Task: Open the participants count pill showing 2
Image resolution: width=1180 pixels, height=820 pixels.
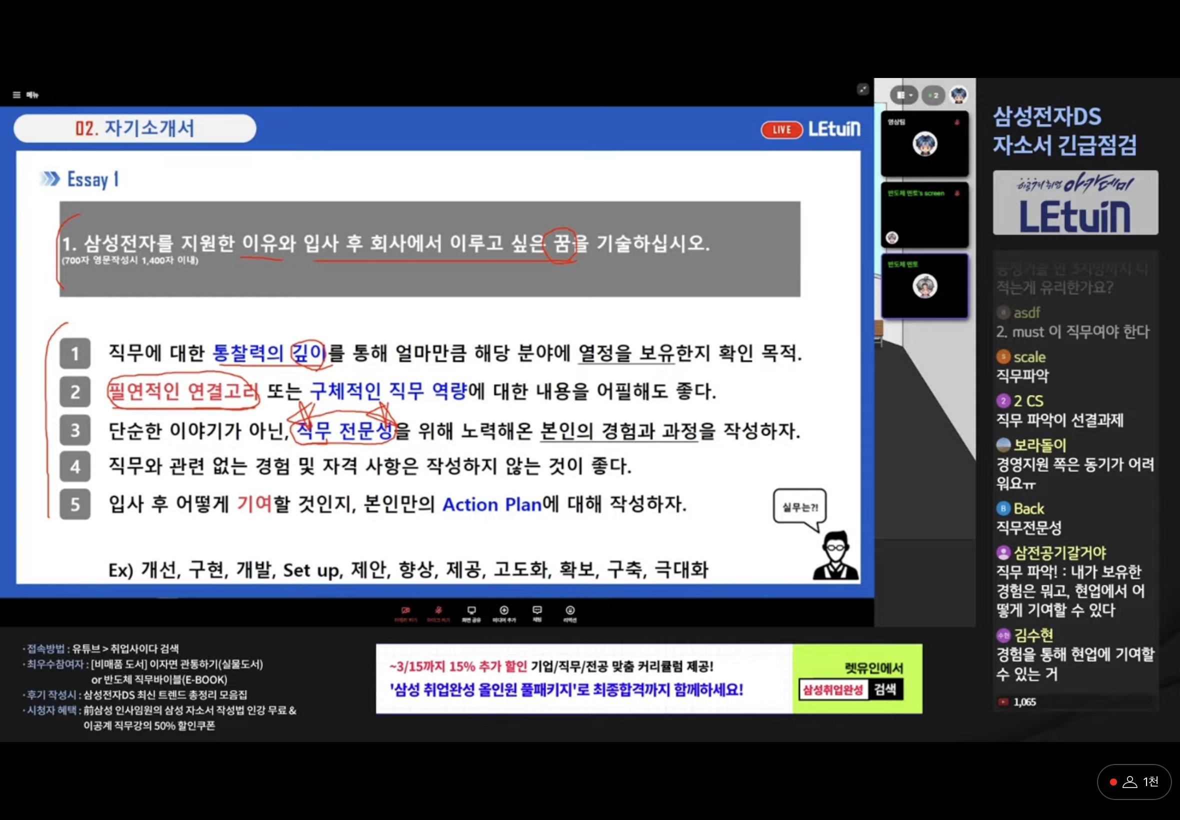Action: [x=933, y=95]
